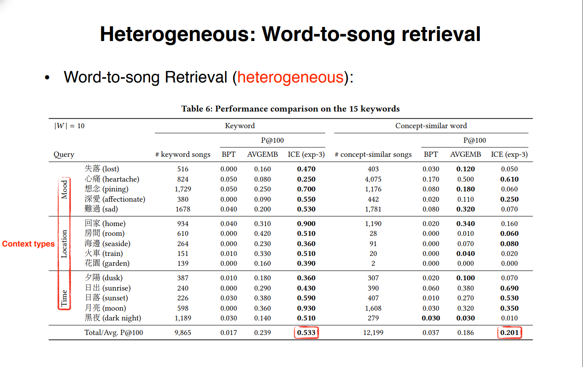Click the "Query" column header

click(x=64, y=155)
